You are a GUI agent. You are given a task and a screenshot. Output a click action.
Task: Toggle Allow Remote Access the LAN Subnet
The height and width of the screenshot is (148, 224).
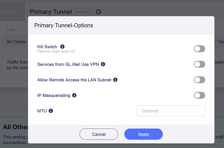(199, 80)
